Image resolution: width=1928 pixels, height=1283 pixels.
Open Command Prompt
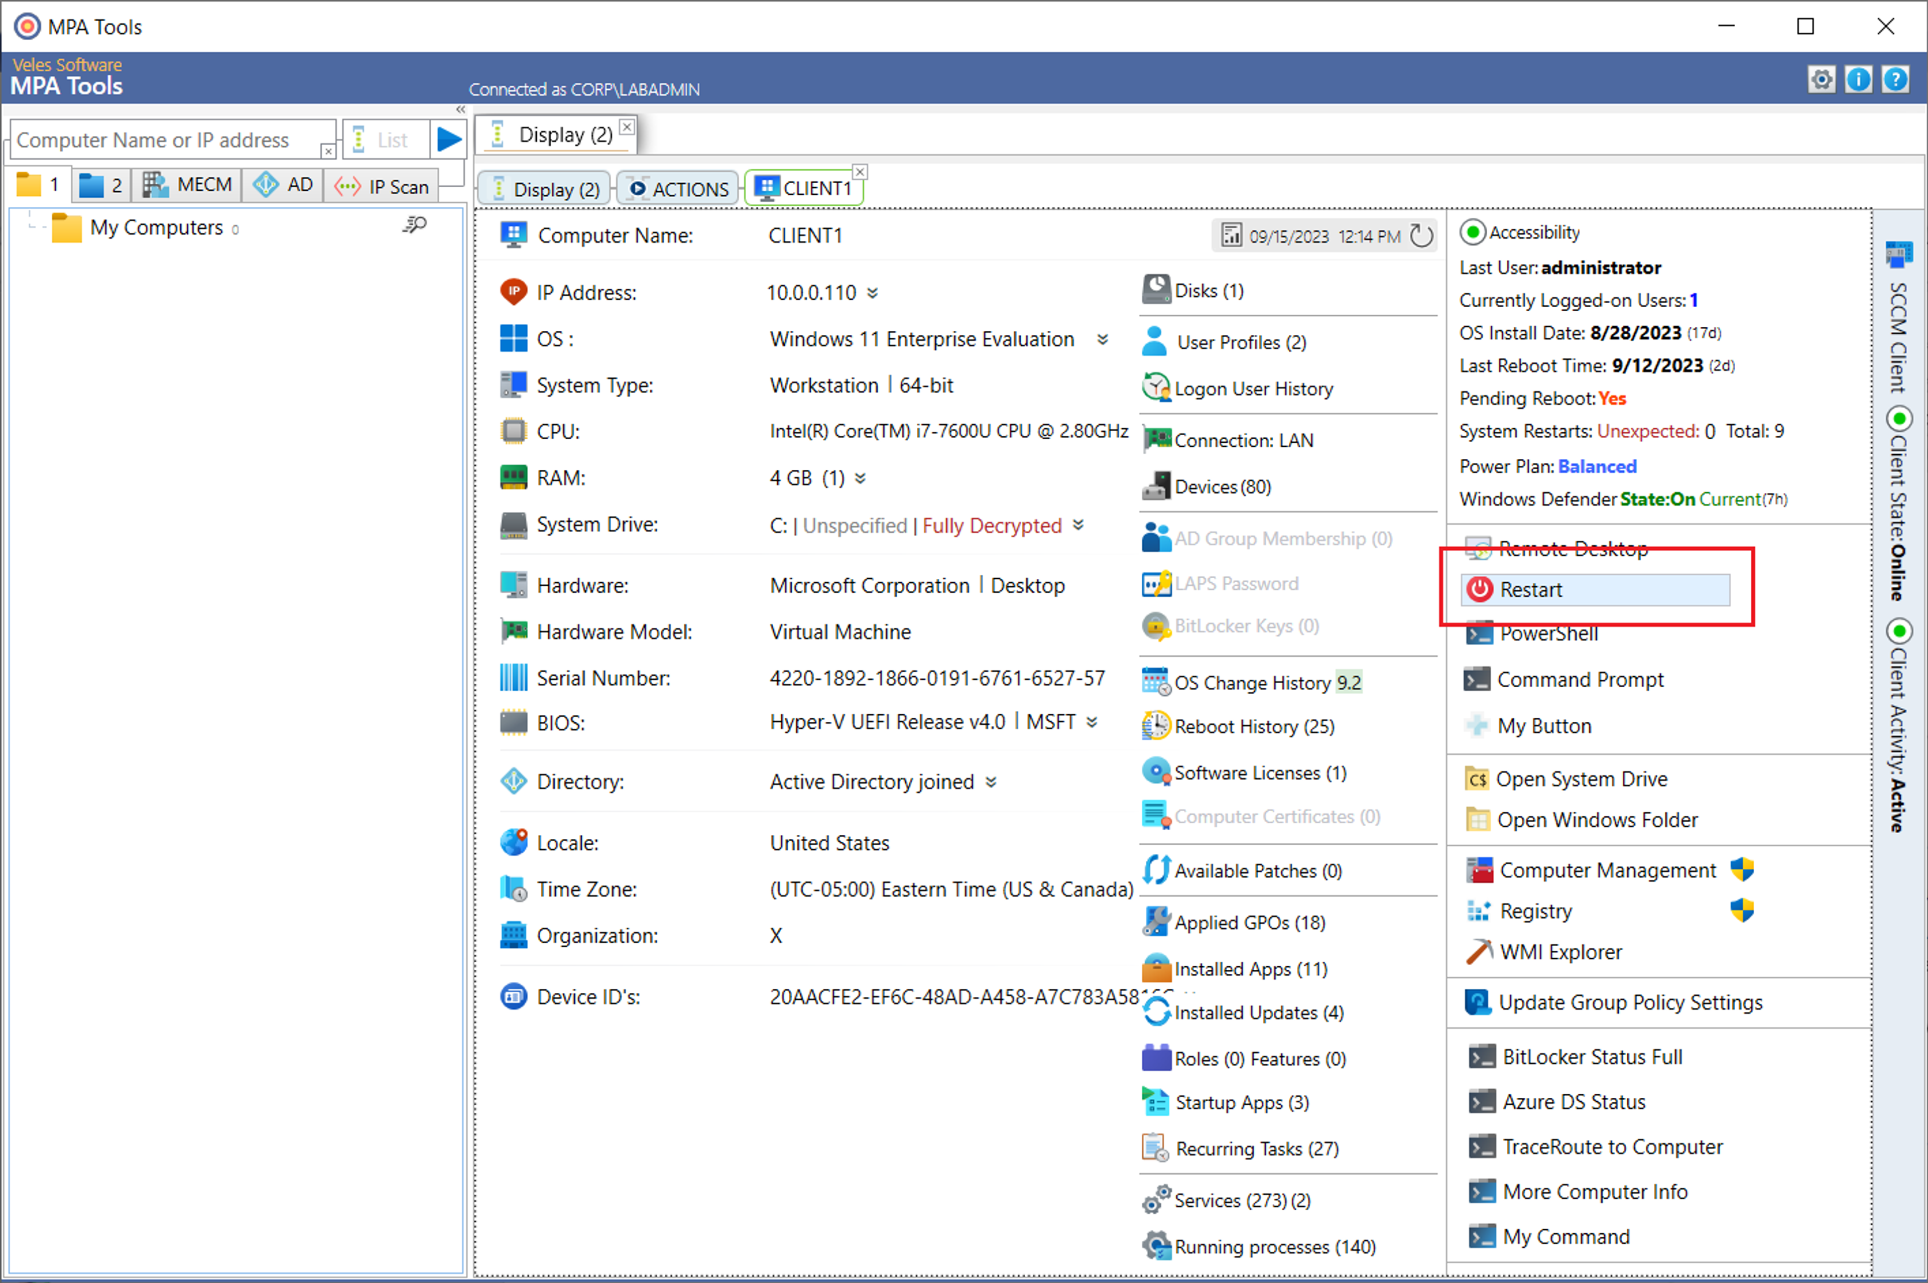tap(1564, 679)
